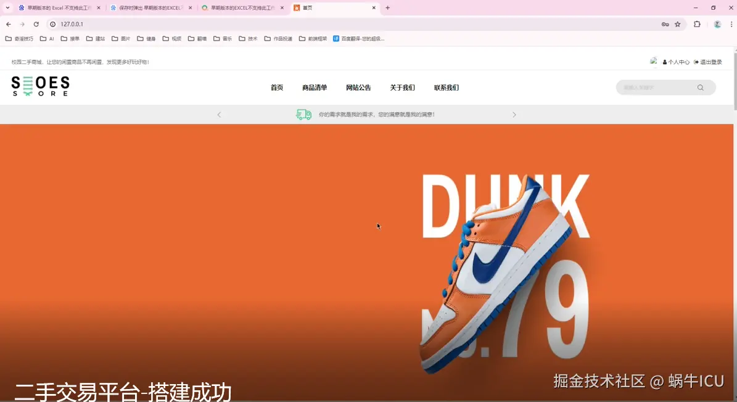Screen dimensions: 737x402
Task: Open the 百度翻译 bookmark
Action: click(358, 38)
